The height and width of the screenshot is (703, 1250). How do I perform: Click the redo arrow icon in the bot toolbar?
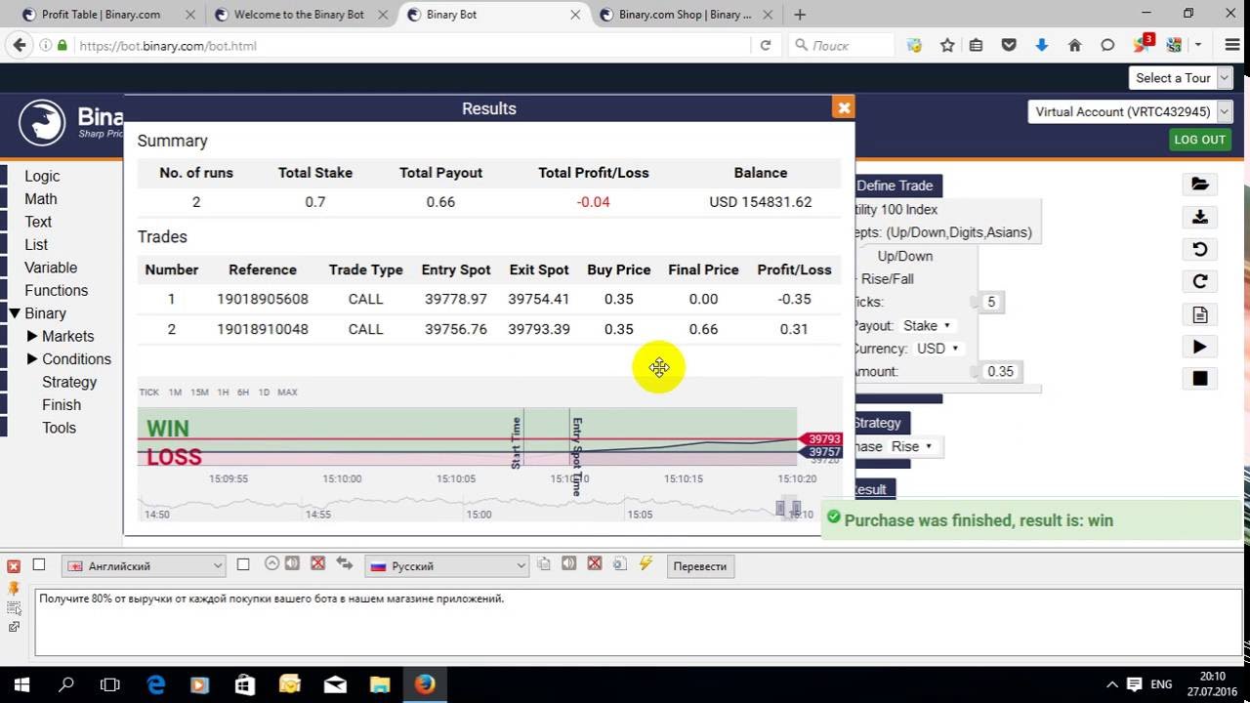[x=1200, y=281]
